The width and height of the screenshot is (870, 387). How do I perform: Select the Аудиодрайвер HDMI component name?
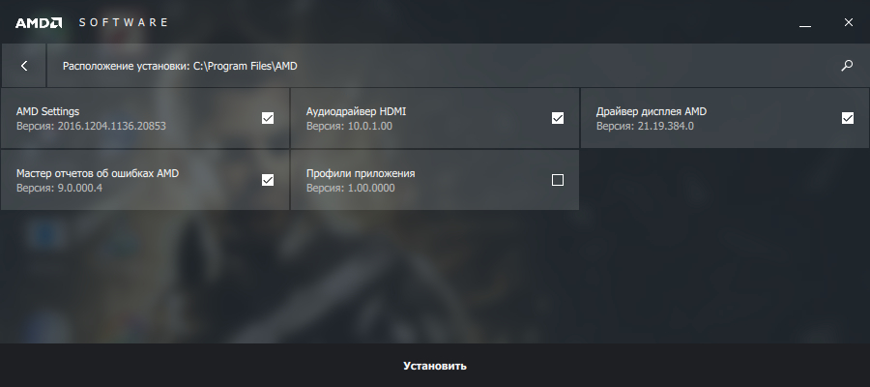(x=356, y=111)
